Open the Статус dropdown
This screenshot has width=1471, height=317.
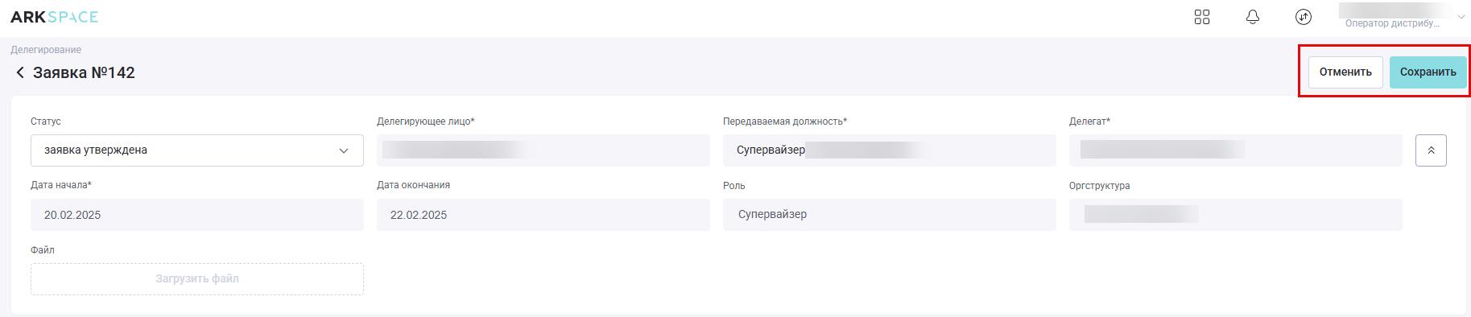point(197,150)
